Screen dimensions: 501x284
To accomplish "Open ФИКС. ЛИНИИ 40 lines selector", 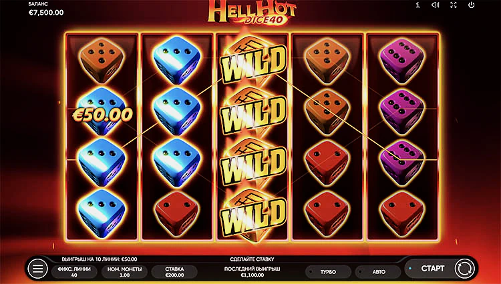I will tap(74, 272).
